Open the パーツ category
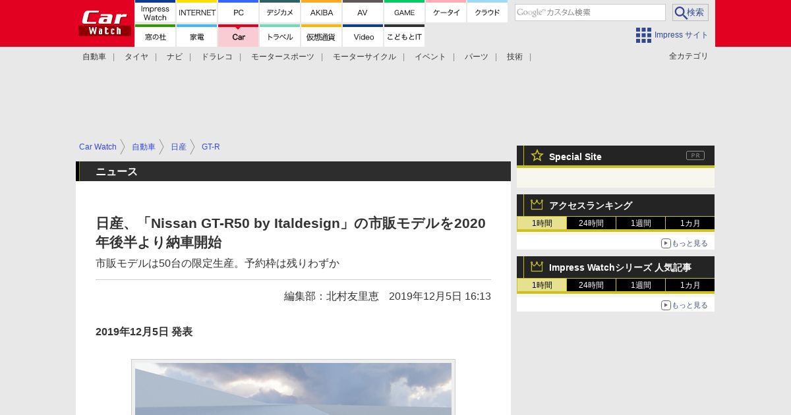 pyautogui.click(x=477, y=57)
